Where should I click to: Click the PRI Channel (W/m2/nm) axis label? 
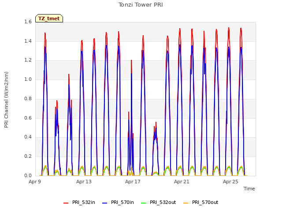tap(6, 100)
